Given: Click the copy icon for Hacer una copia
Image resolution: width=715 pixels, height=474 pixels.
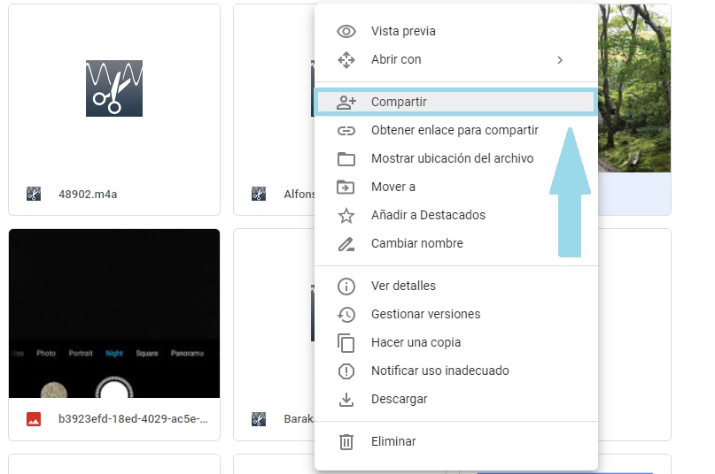Looking at the screenshot, I should (x=346, y=343).
